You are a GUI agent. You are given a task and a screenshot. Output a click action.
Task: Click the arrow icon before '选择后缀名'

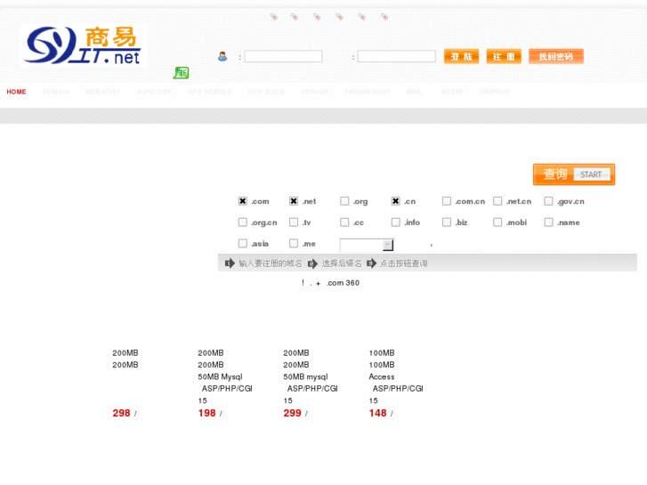[312, 263]
